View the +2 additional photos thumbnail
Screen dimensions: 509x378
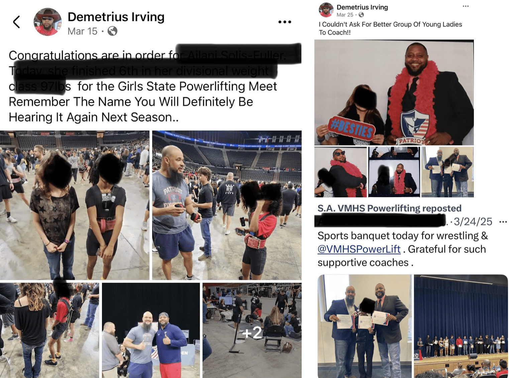click(252, 330)
